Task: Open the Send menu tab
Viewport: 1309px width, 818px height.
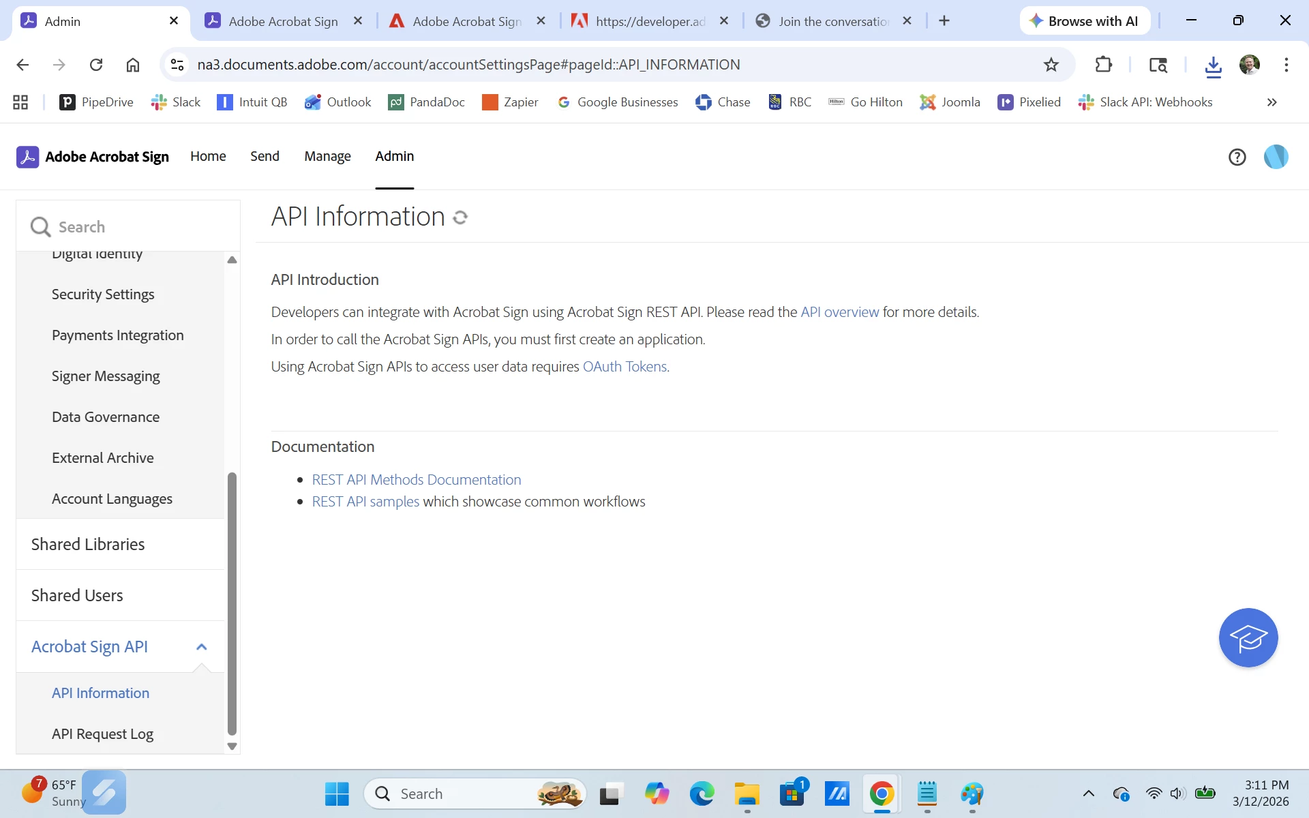Action: pos(265,156)
